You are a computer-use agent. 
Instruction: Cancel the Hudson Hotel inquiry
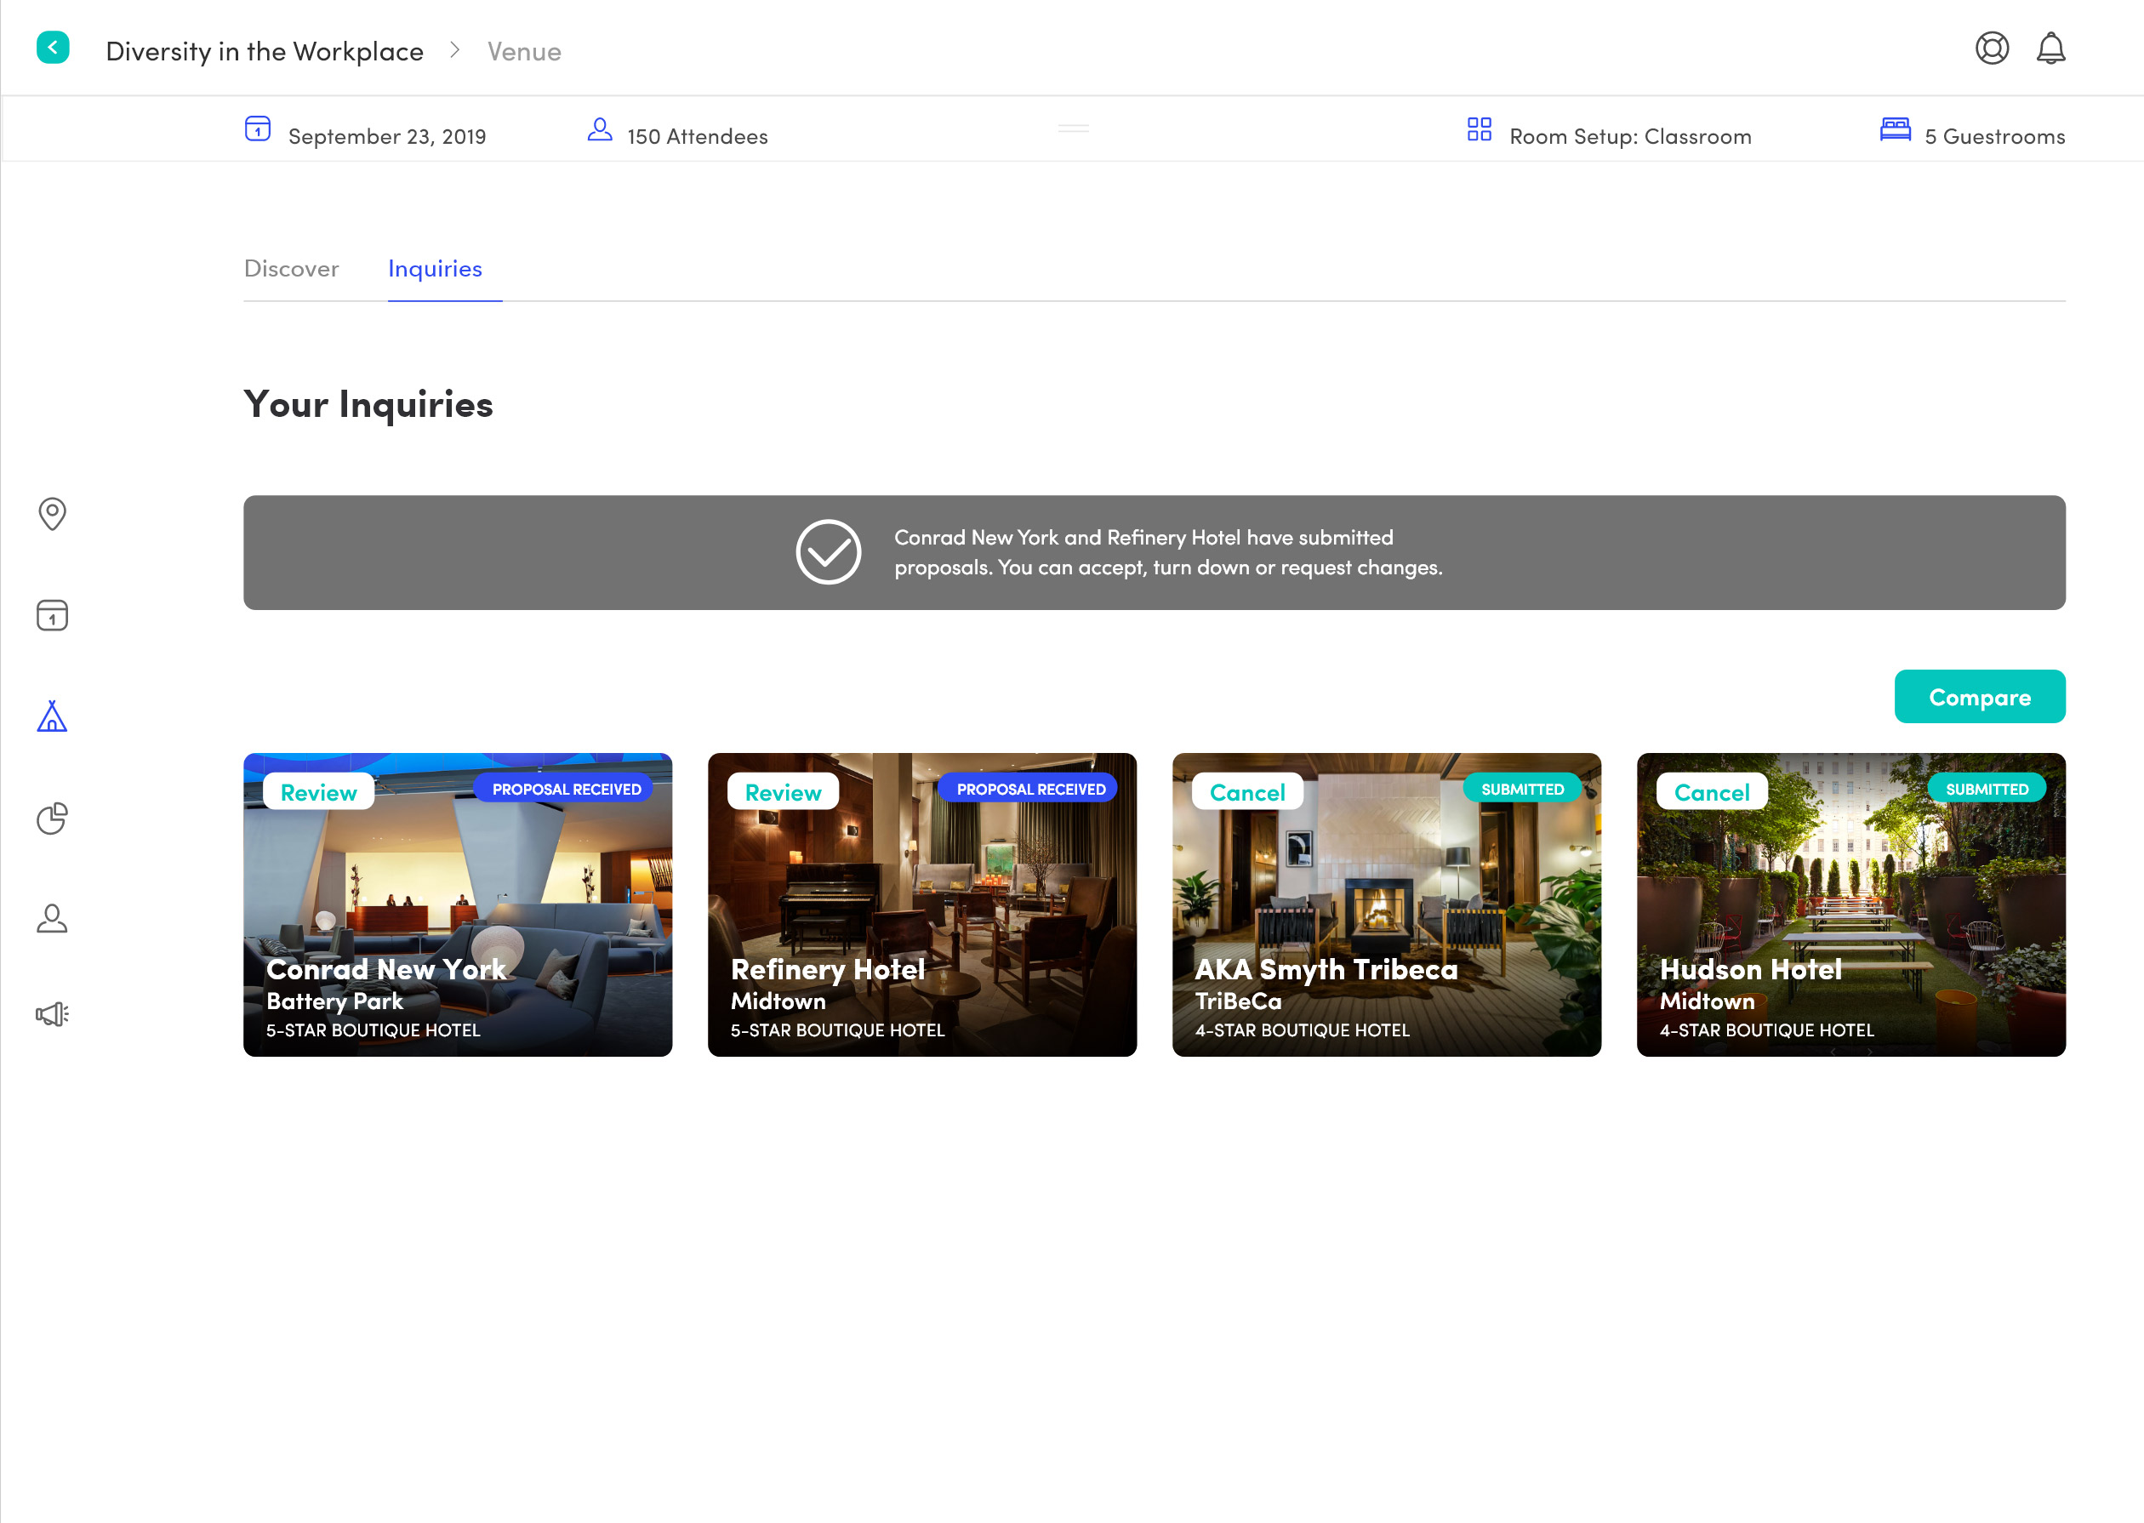point(1711,791)
